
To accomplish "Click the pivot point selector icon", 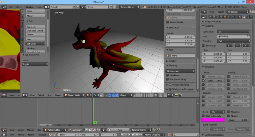I will pos(96,95).
